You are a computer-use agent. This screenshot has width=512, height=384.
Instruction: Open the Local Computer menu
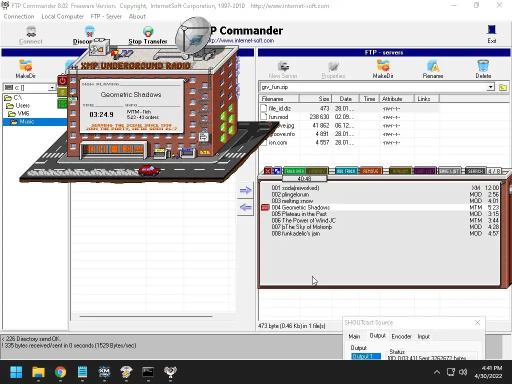(62, 16)
